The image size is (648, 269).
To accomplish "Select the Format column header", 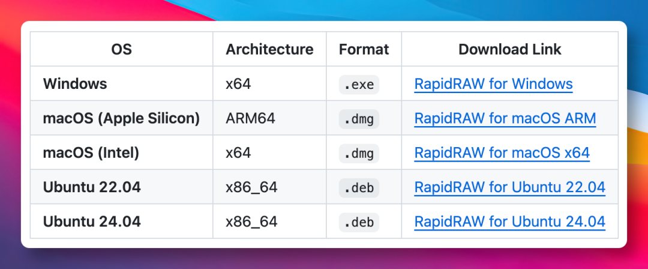I will [x=364, y=49].
